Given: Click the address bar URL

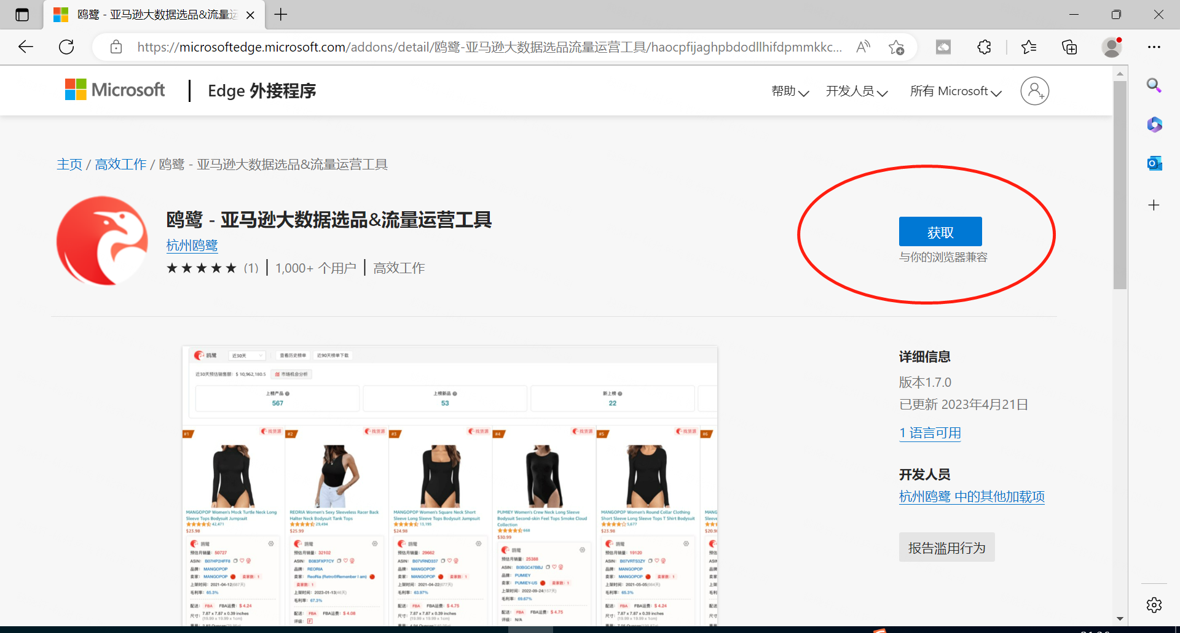Looking at the screenshot, I should pyautogui.click(x=489, y=47).
